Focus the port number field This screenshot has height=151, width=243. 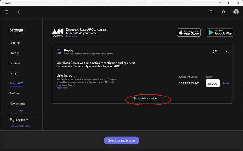(213, 83)
